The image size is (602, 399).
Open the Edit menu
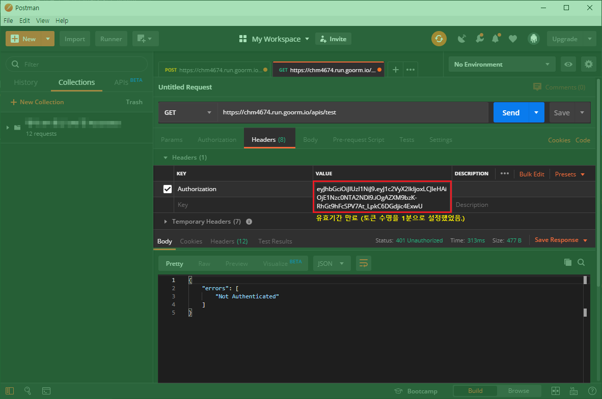(24, 20)
